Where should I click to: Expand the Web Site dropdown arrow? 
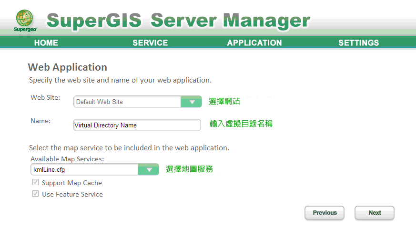click(191, 102)
